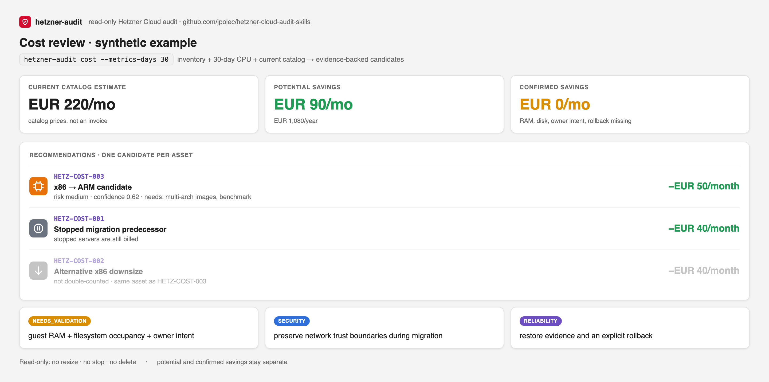Click the greyed –EUR 40/month amount for HETZ-COST-002

704,271
